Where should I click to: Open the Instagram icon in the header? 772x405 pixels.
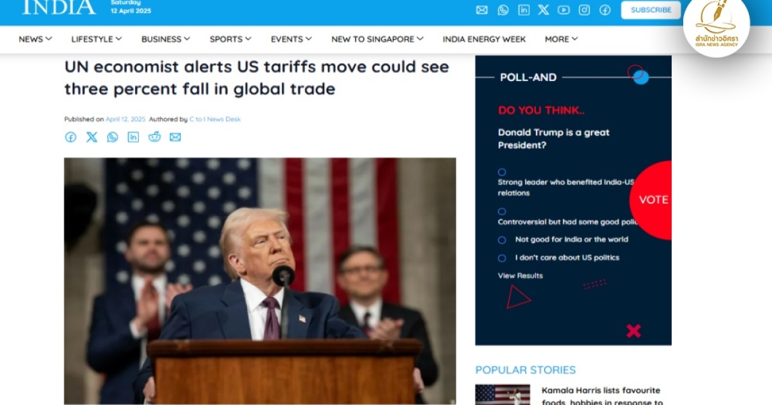tap(584, 10)
